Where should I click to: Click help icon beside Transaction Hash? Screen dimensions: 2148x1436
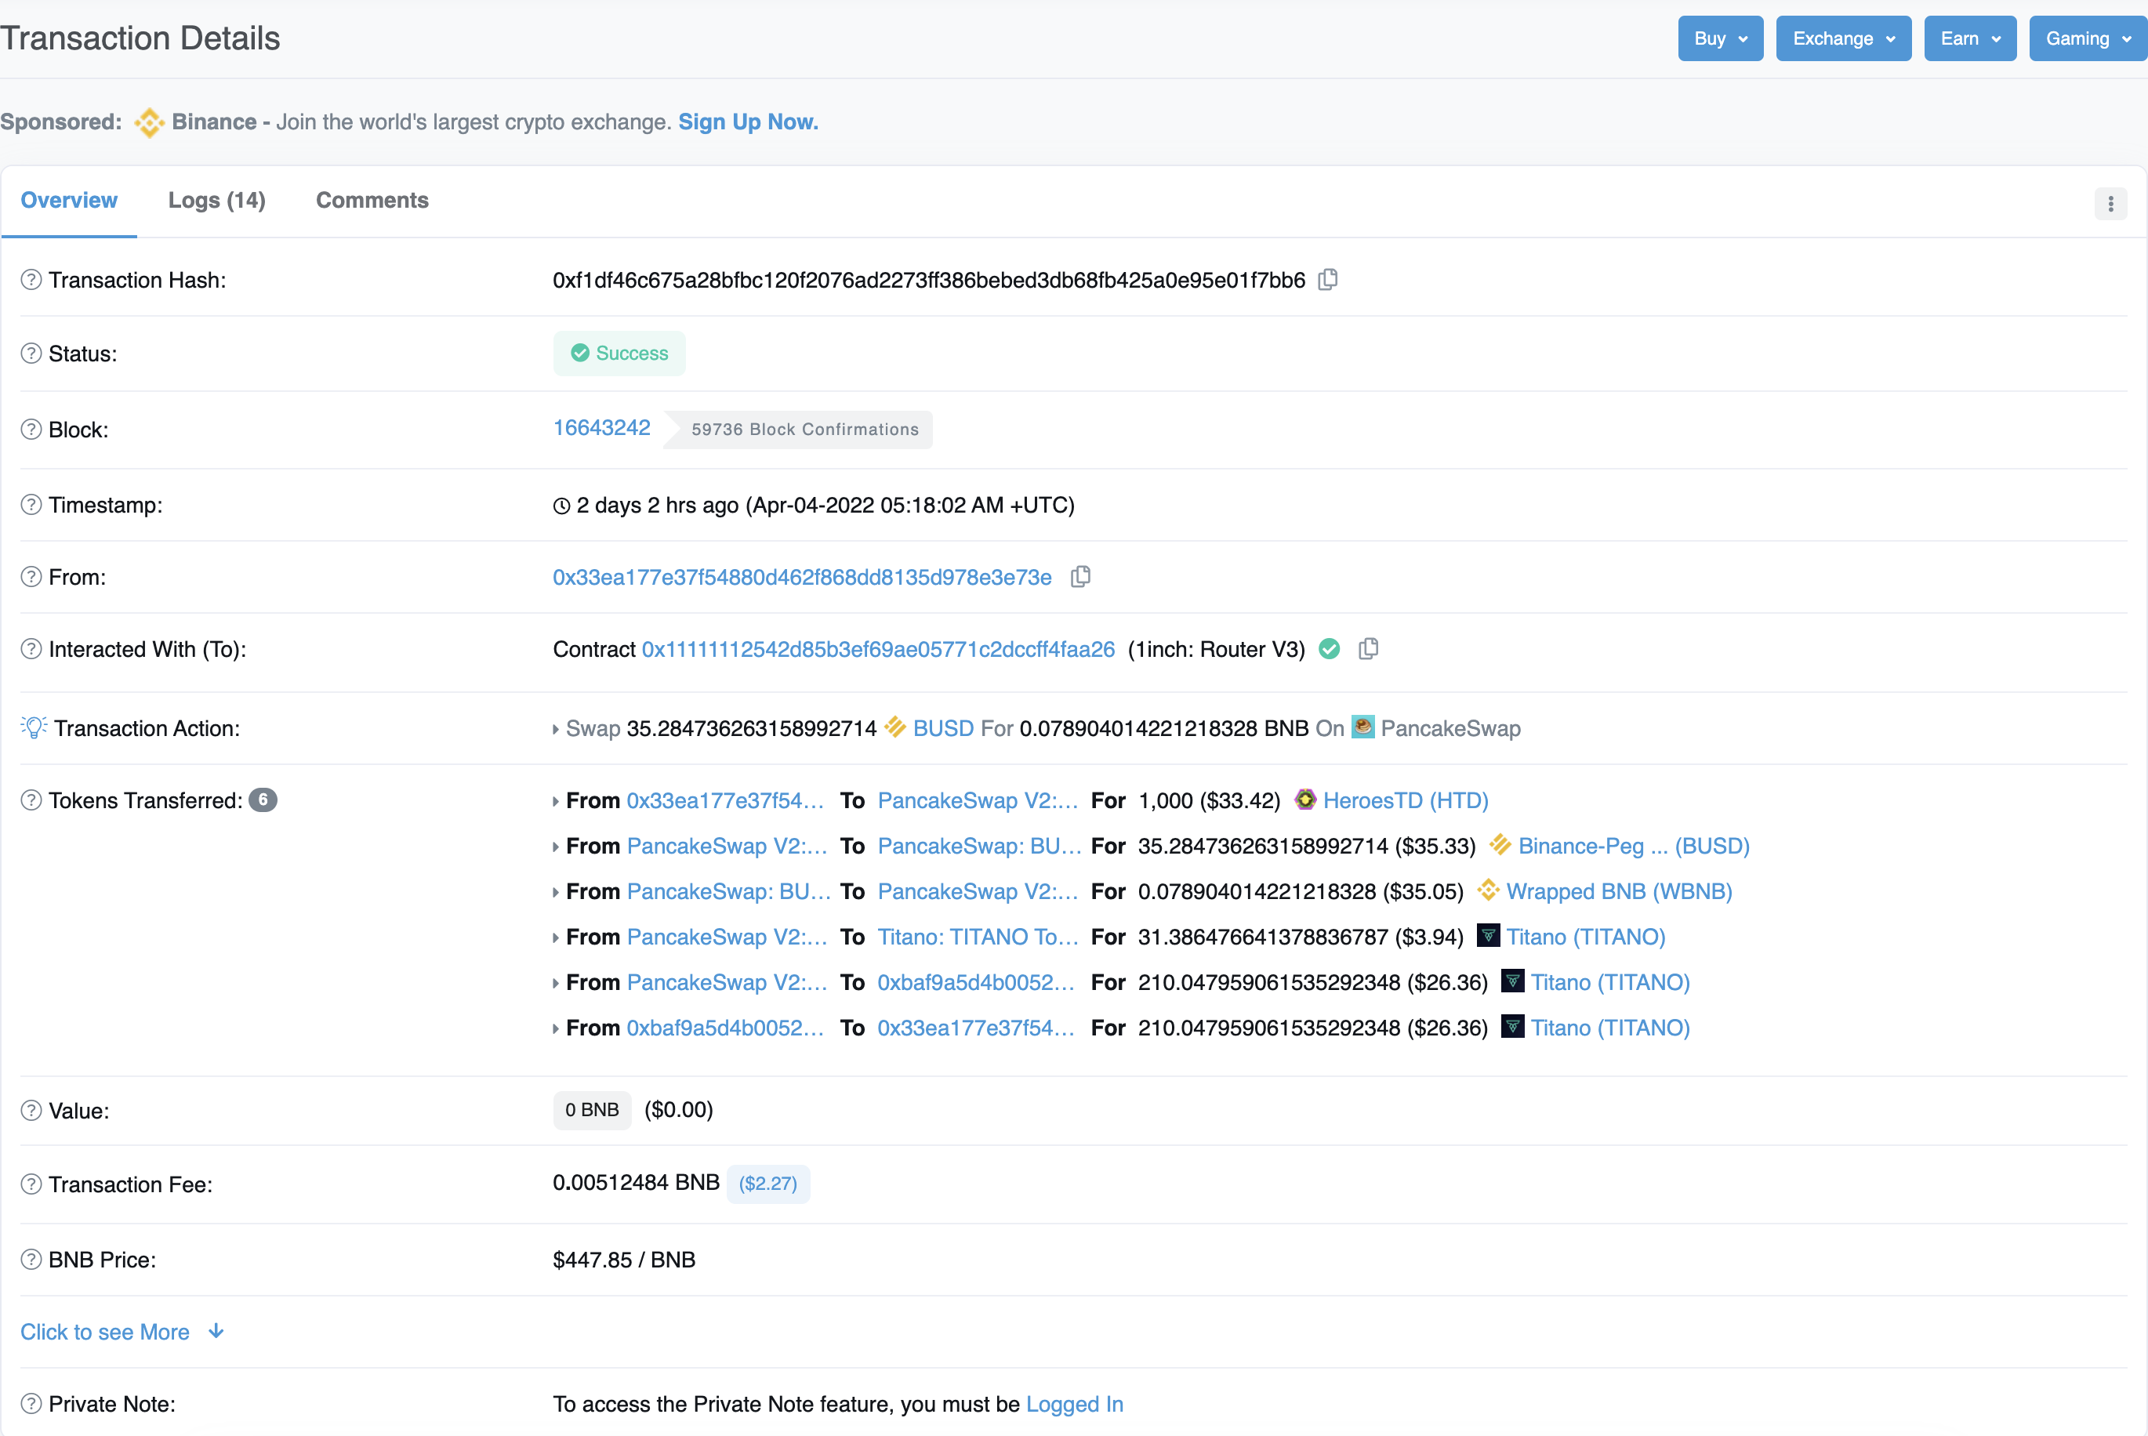31,279
